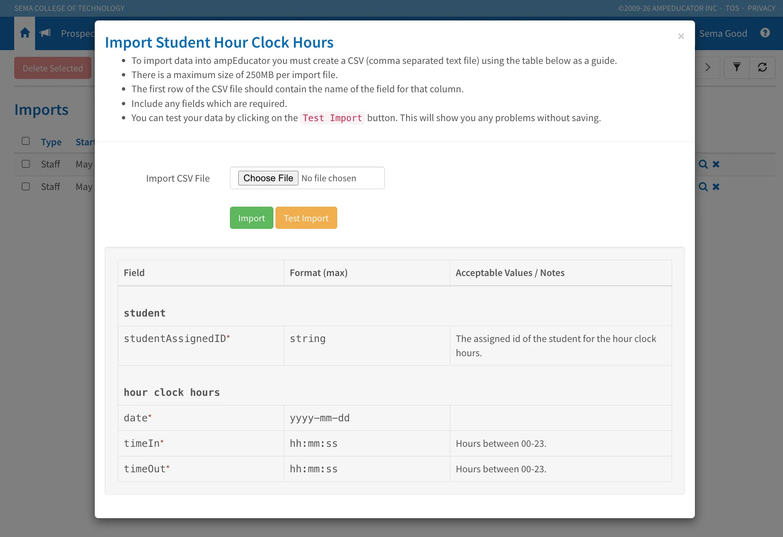The width and height of the screenshot is (783, 537).
Task: Click the Delete Selected button
Action: coord(53,68)
